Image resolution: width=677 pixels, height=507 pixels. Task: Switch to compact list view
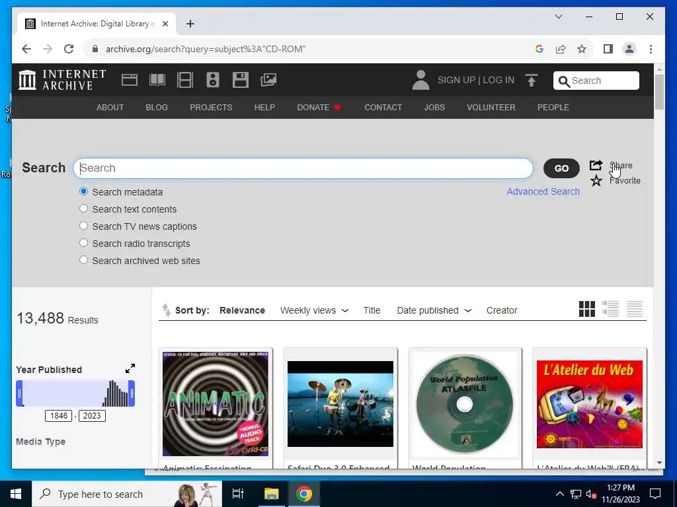click(635, 309)
